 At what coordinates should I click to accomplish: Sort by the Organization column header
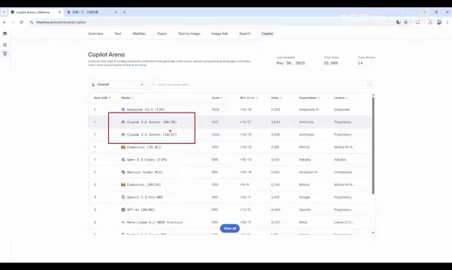coord(309,97)
